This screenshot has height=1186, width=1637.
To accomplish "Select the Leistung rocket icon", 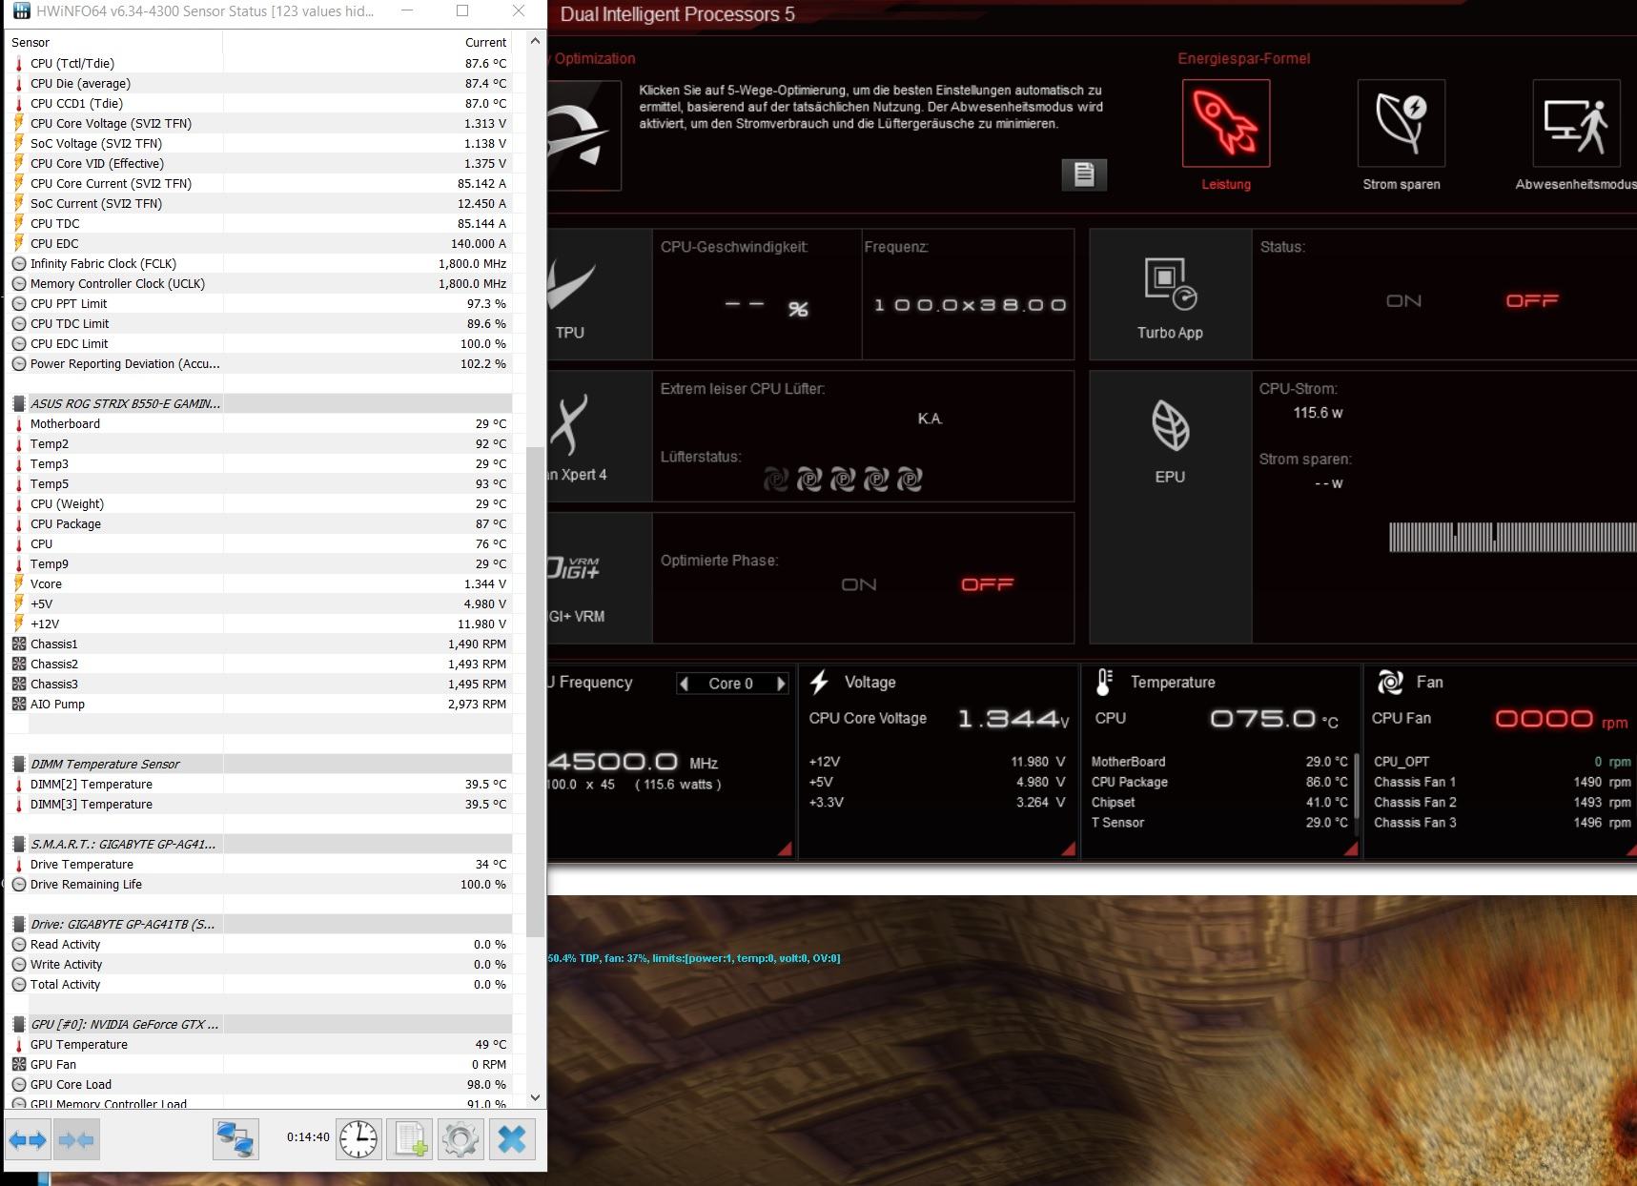I will pos(1226,123).
